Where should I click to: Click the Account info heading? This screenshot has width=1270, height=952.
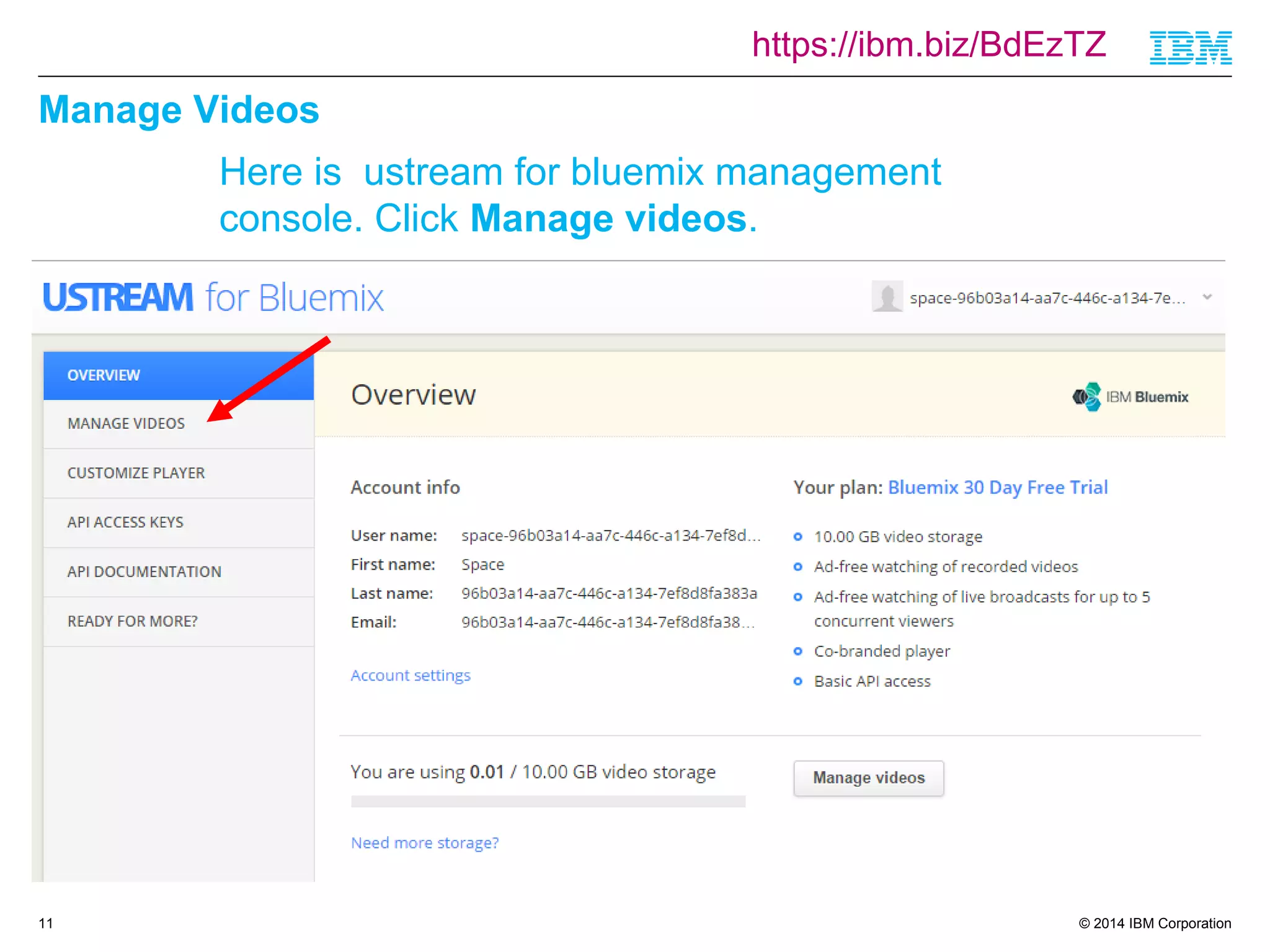point(406,488)
